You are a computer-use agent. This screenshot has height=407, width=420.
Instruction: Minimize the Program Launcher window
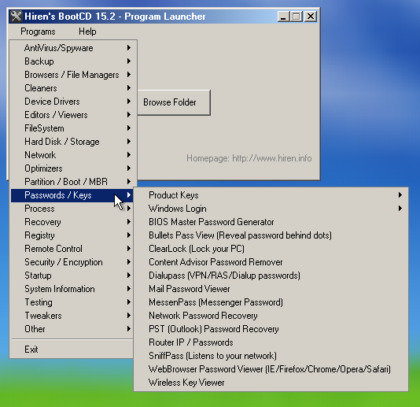[283, 17]
